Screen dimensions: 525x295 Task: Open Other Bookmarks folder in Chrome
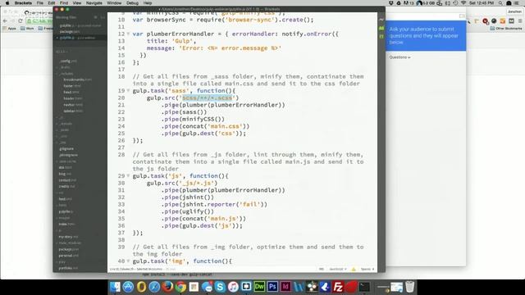[x=506, y=29]
